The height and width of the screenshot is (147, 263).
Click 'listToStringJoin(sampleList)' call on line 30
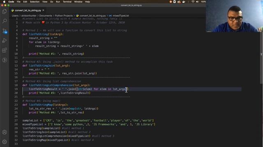point(44,132)
